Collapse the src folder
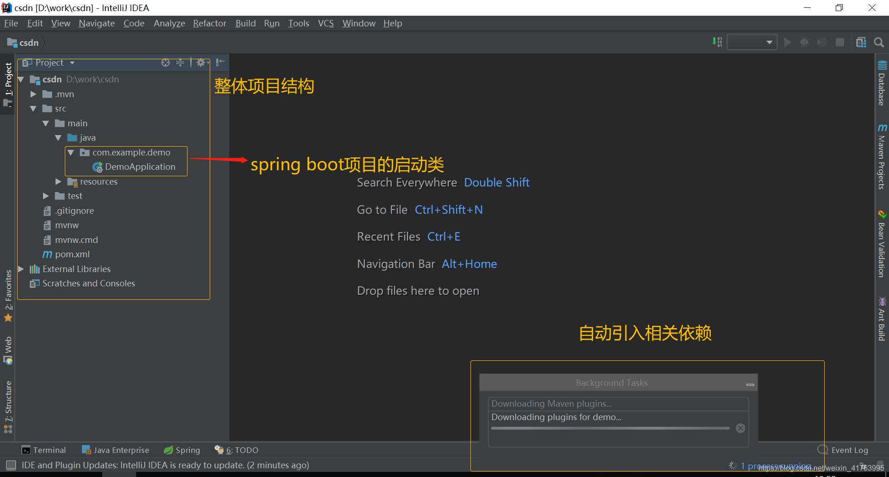Viewport: 889px width, 477px height. (x=33, y=109)
